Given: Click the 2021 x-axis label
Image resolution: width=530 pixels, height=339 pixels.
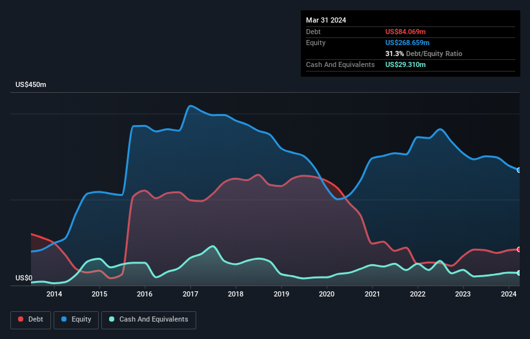Looking at the screenshot, I should [372, 295].
